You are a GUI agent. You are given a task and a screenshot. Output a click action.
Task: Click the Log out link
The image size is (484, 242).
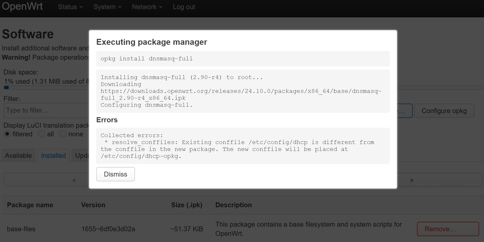tap(184, 7)
